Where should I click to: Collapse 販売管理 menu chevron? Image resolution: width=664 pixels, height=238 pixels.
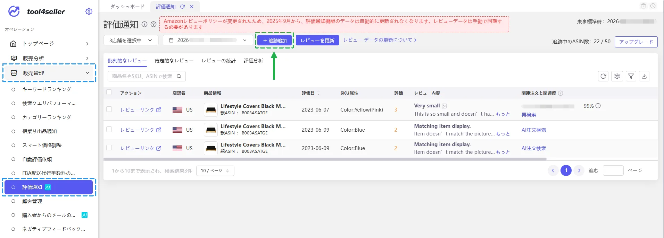pyautogui.click(x=87, y=73)
